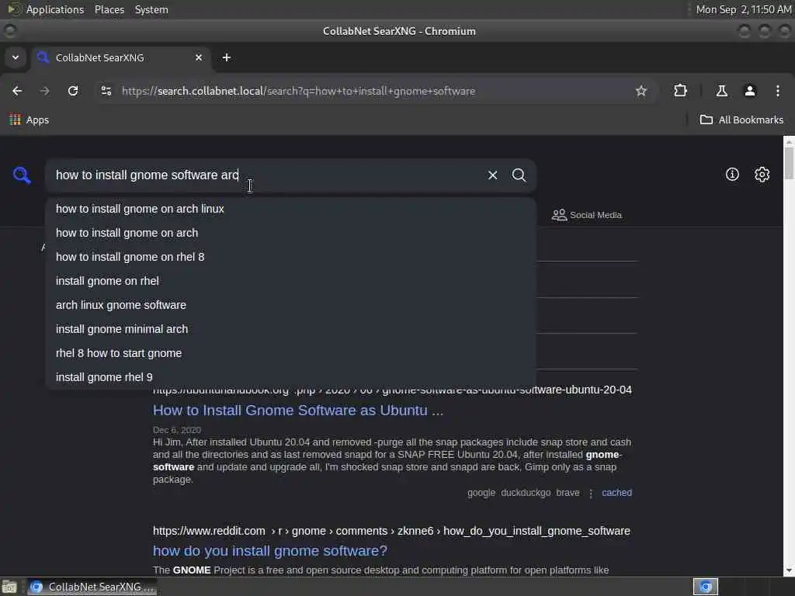Open All Bookmarks folder
Viewport: 795px width, 596px height.
click(741, 120)
